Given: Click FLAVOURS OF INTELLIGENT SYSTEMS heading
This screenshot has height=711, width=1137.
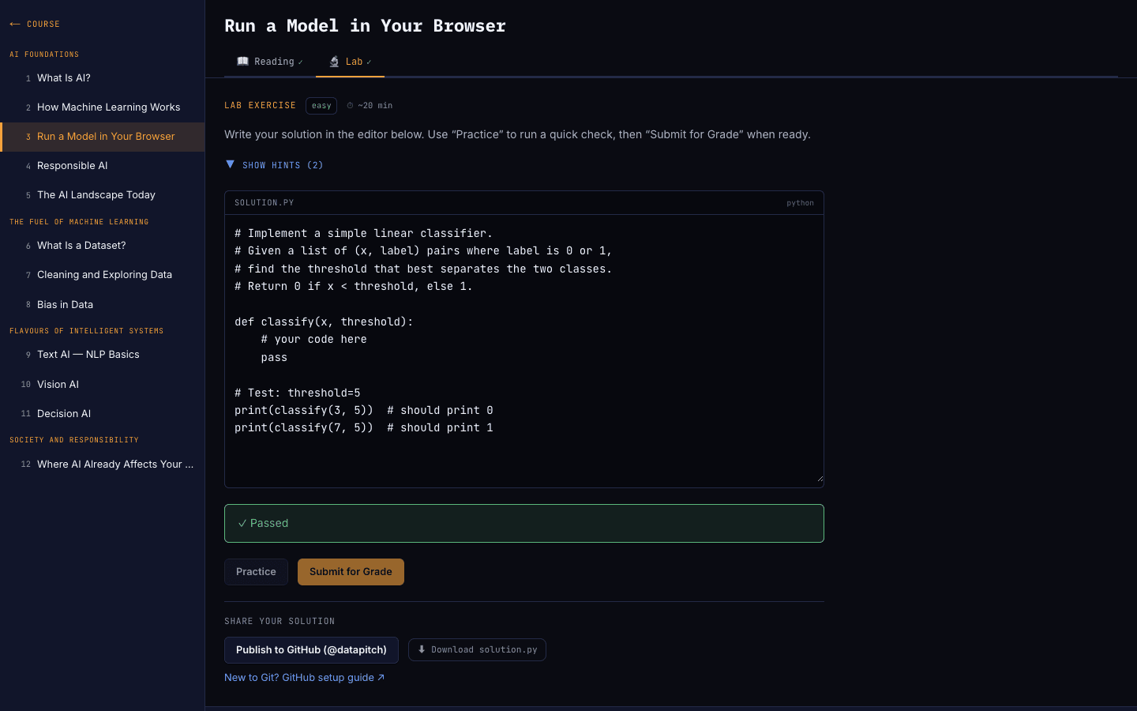Looking at the screenshot, I should tap(87, 331).
